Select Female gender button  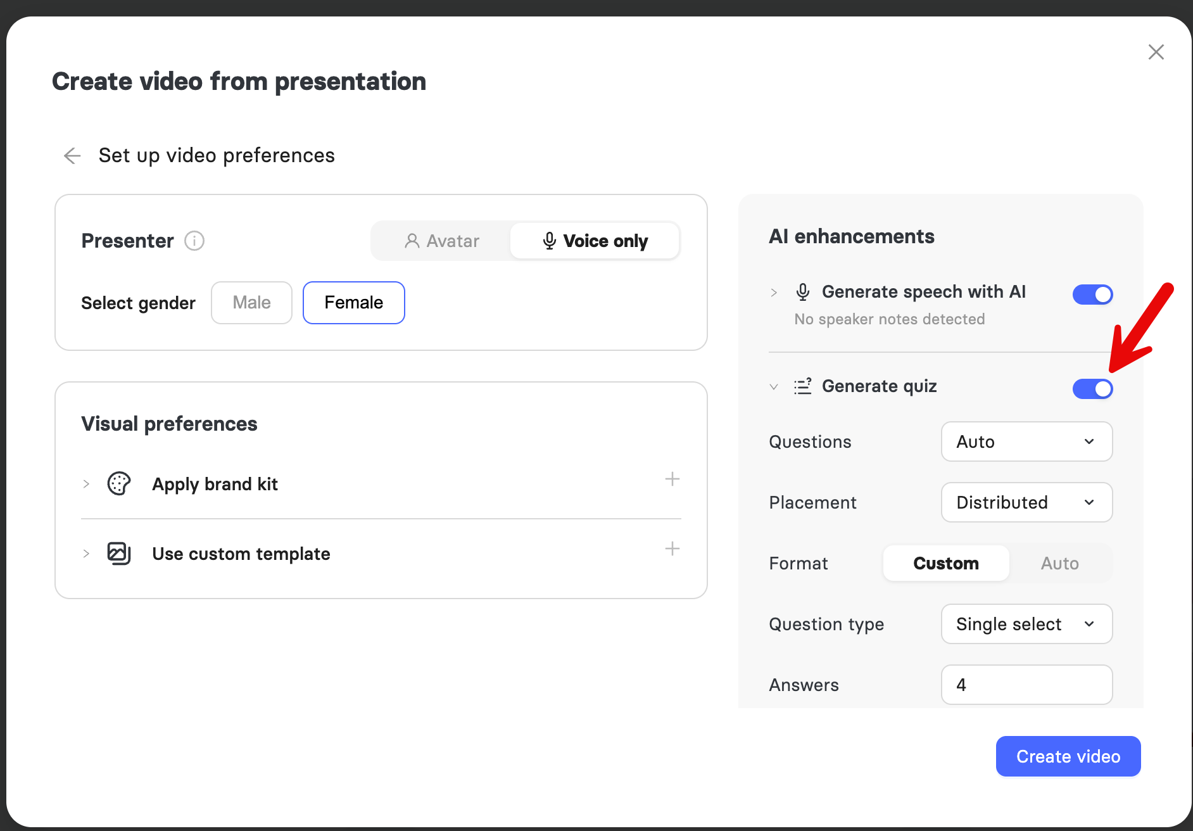(x=354, y=303)
